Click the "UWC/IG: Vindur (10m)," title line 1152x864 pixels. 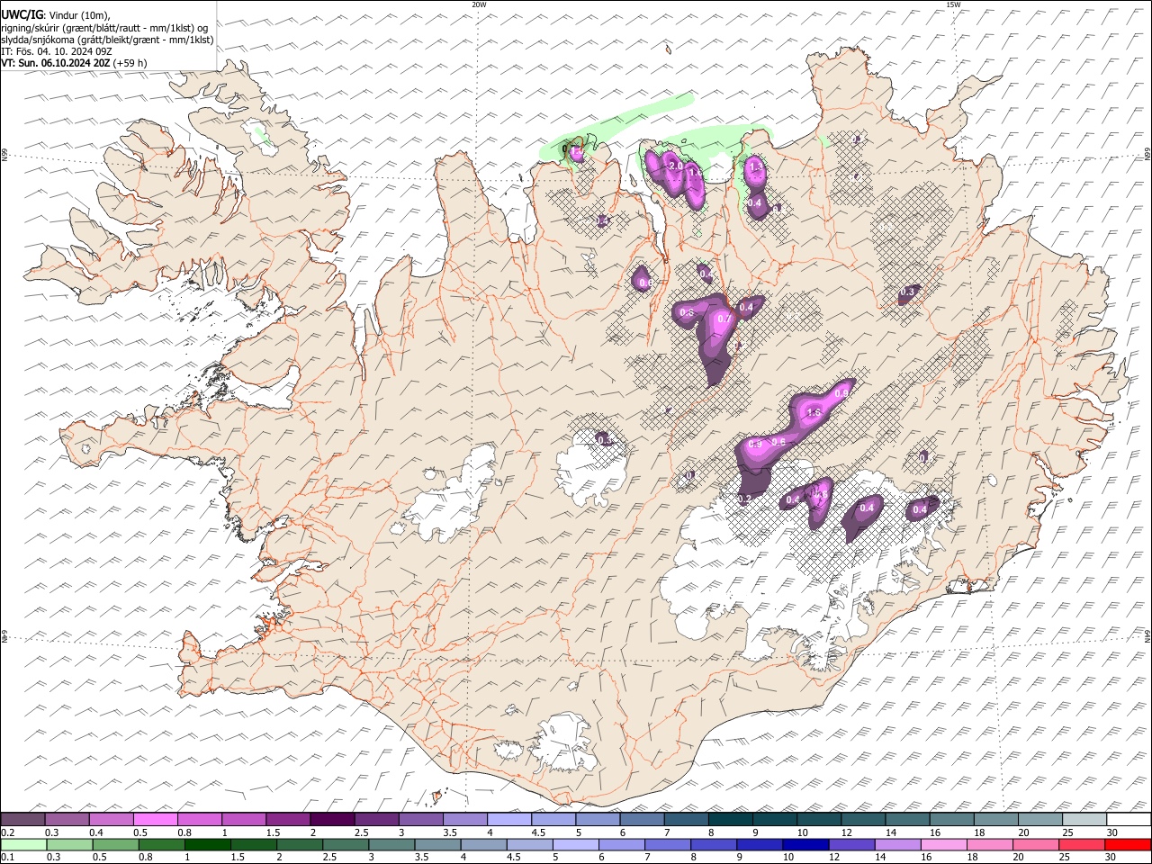pos(55,13)
